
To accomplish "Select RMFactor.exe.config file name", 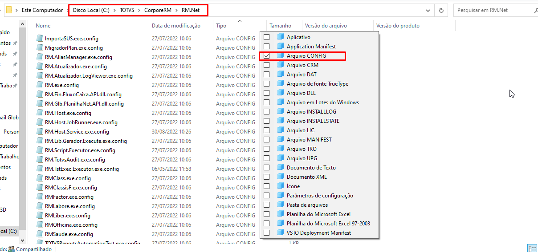I will point(69,197).
